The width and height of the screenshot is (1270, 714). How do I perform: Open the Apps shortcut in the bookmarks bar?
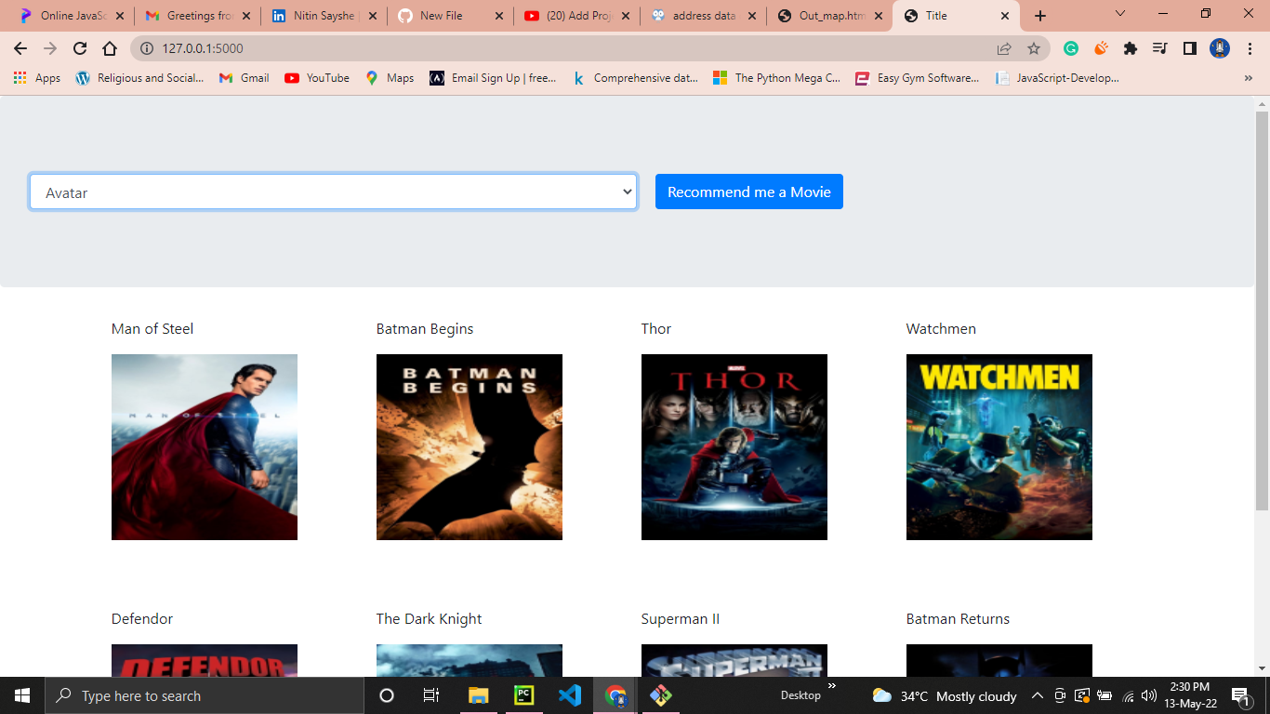point(37,78)
